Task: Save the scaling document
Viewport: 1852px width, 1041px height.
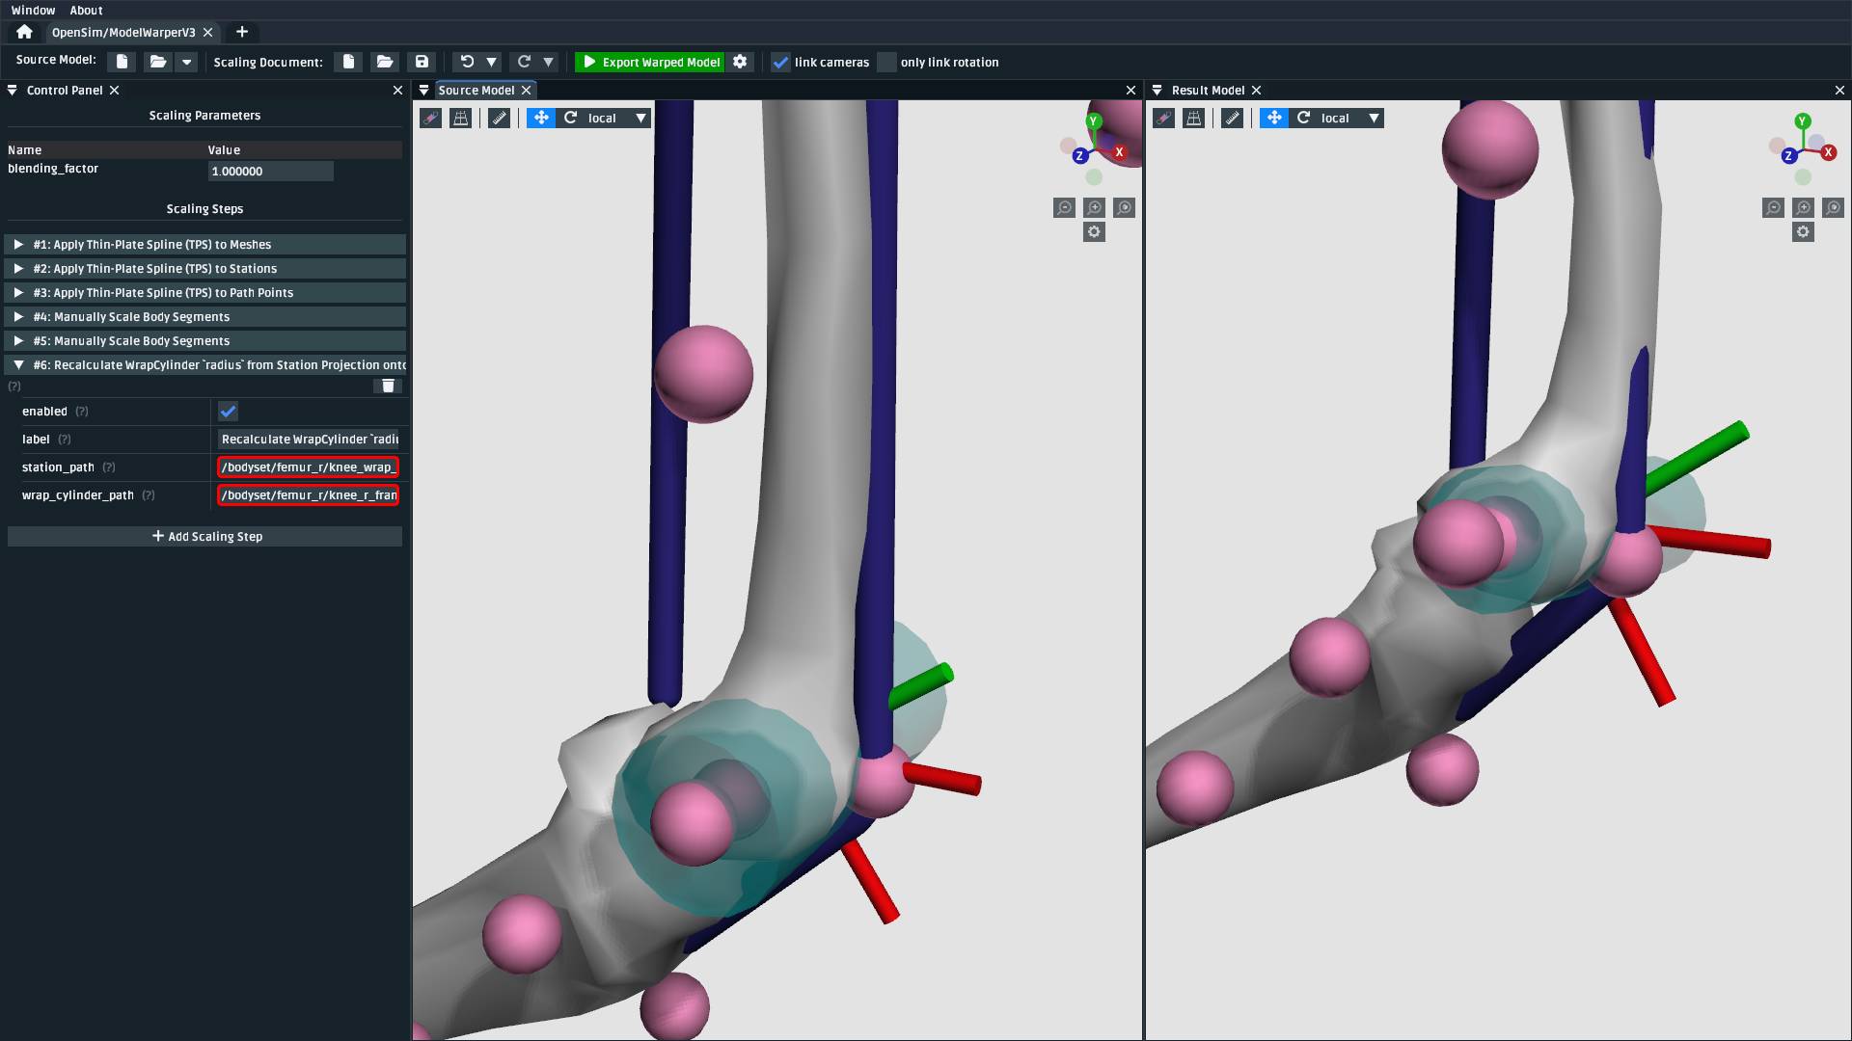Action: (422, 62)
